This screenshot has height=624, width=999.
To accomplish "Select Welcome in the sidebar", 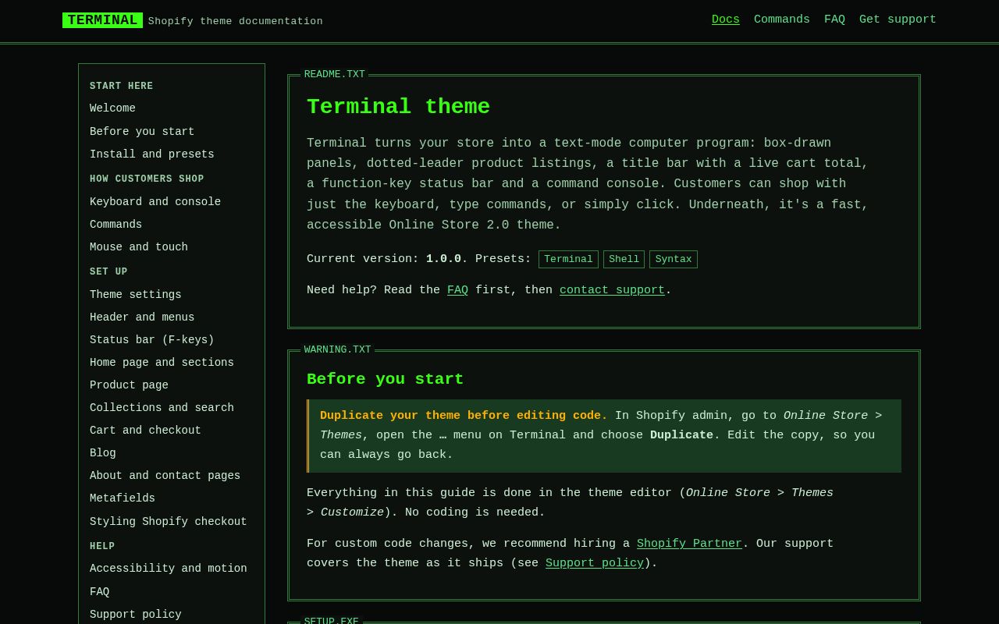I will coord(112,108).
